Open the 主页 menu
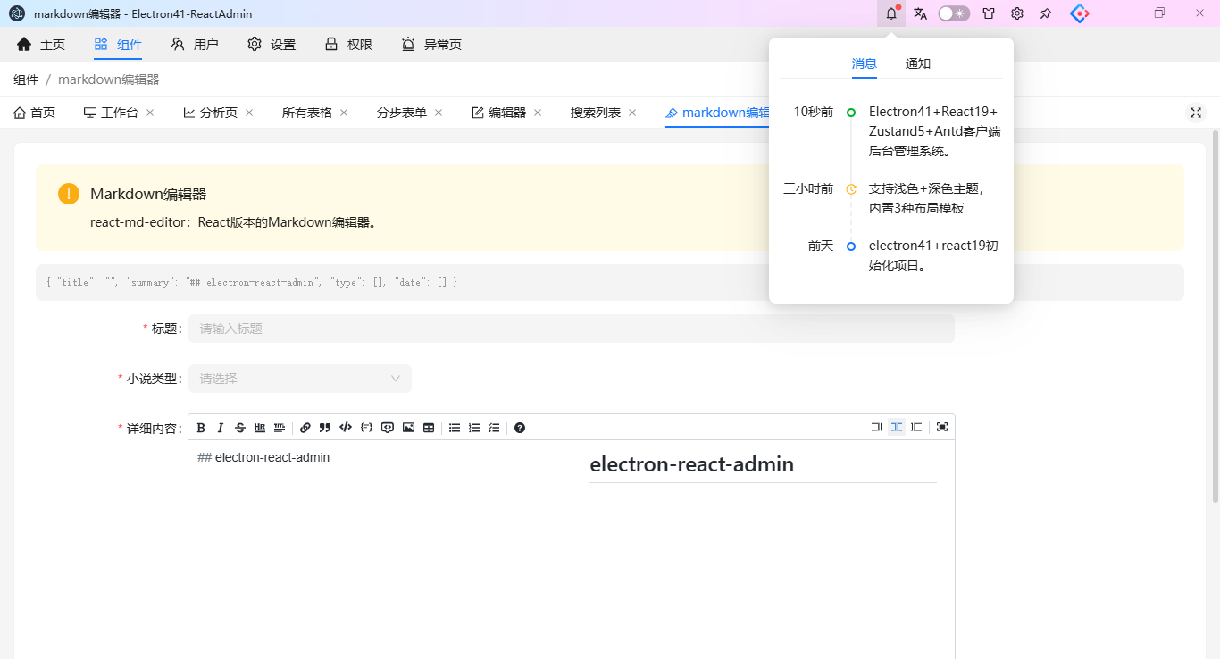Image resolution: width=1220 pixels, height=659 pixels. pos(41,45)
